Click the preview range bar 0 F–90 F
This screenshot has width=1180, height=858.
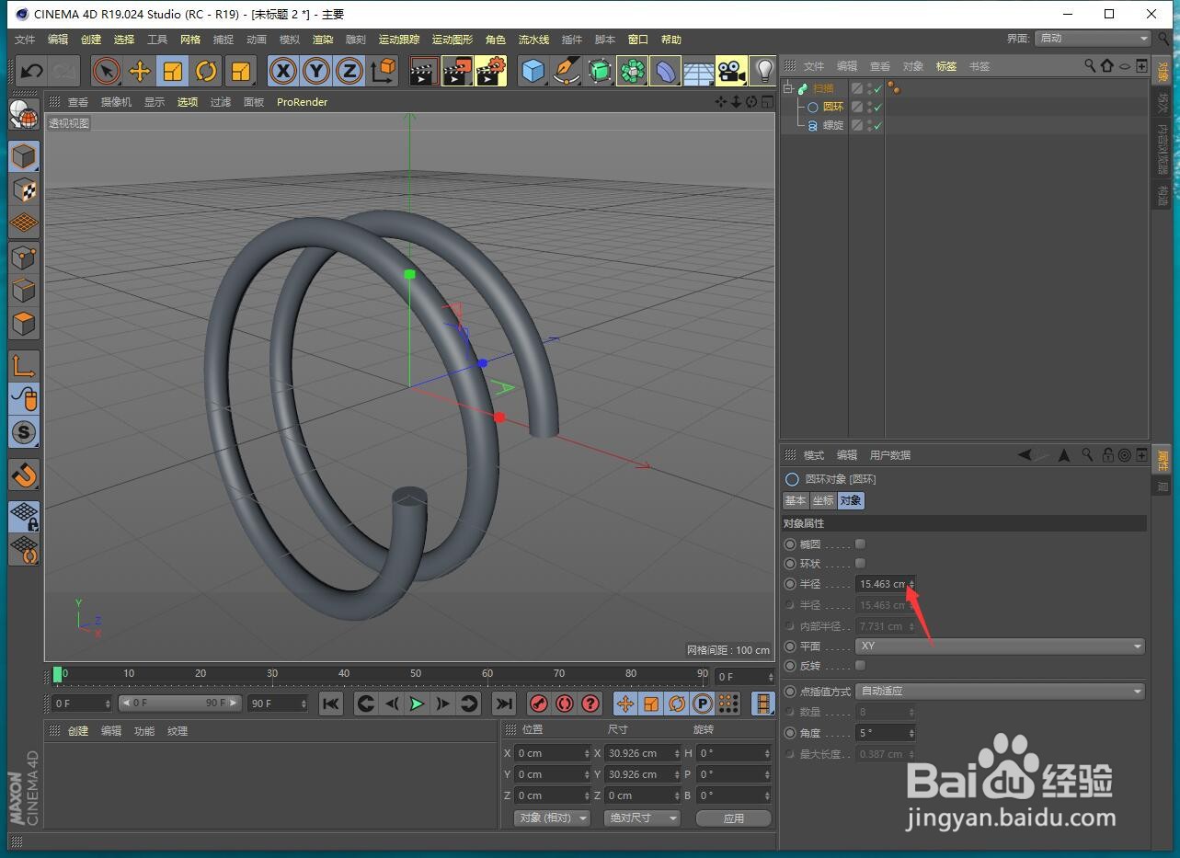pos(179,703)
